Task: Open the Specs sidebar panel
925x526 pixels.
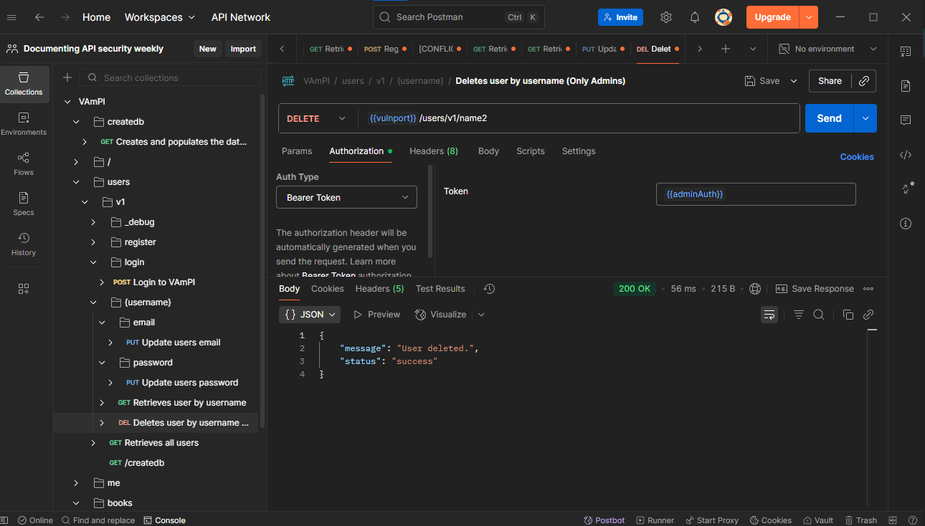Action: coord(24,204)
